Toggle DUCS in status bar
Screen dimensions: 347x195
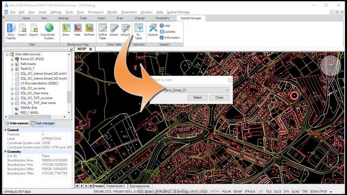point(278,191)
